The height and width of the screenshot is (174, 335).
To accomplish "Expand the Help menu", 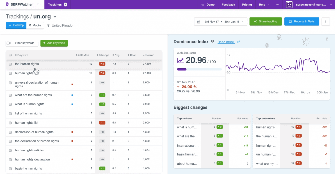I will (264, 5).
